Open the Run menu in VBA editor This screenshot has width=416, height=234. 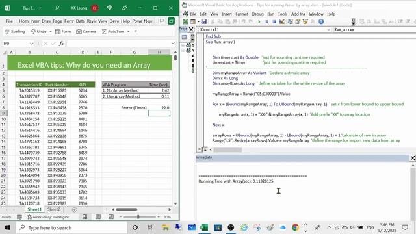[270, 14]
